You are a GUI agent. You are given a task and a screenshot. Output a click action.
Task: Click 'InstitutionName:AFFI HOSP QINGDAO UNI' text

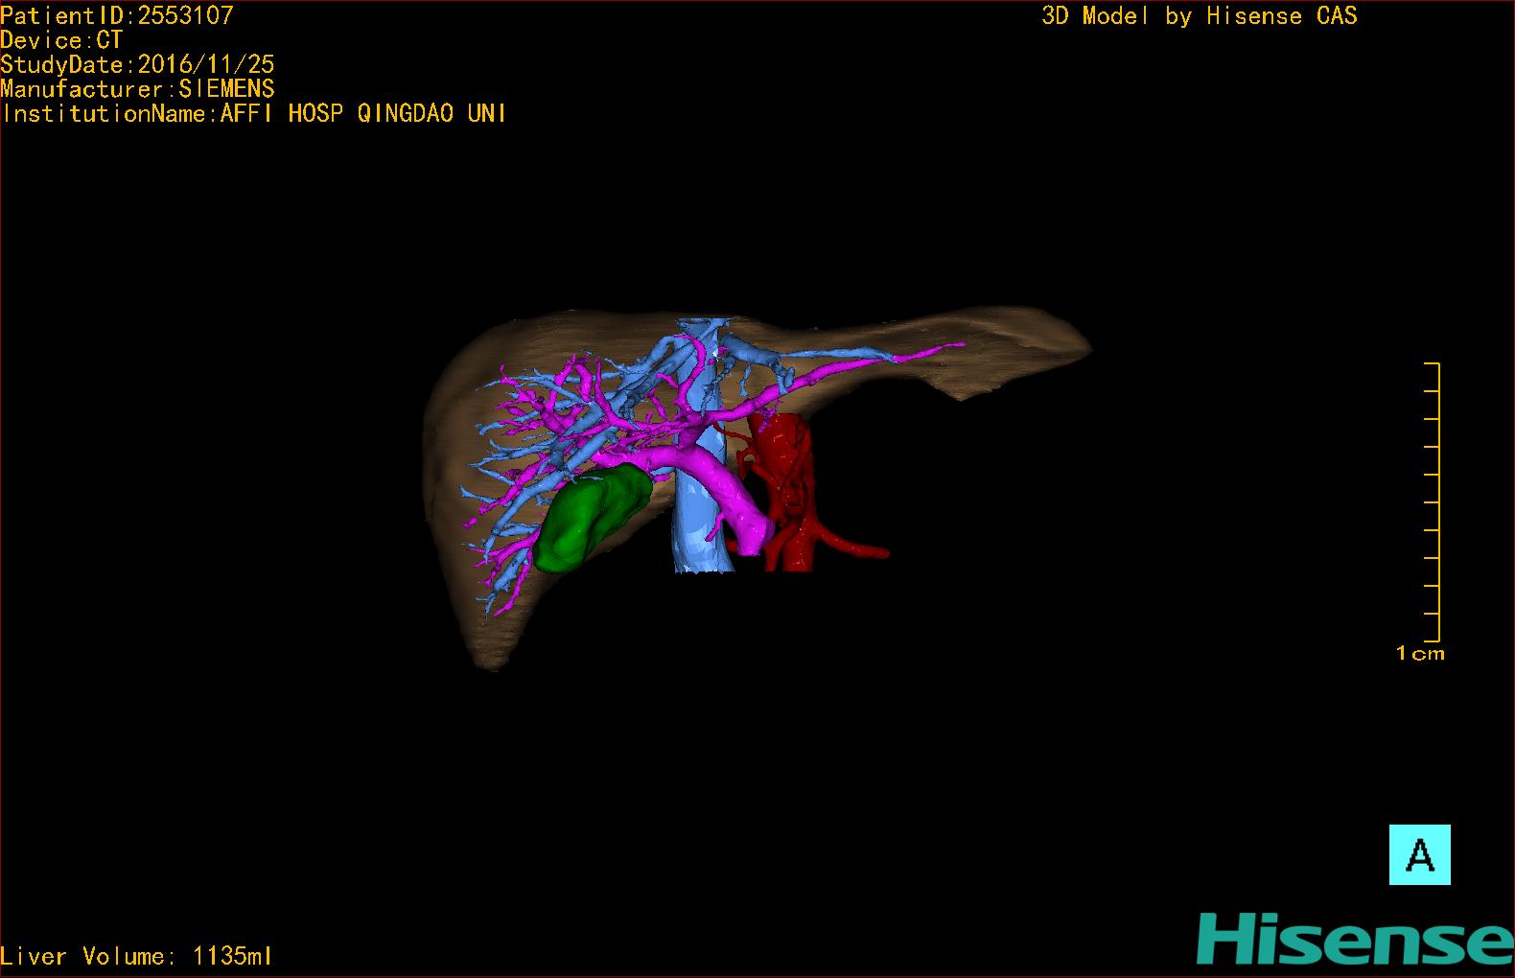254,113
